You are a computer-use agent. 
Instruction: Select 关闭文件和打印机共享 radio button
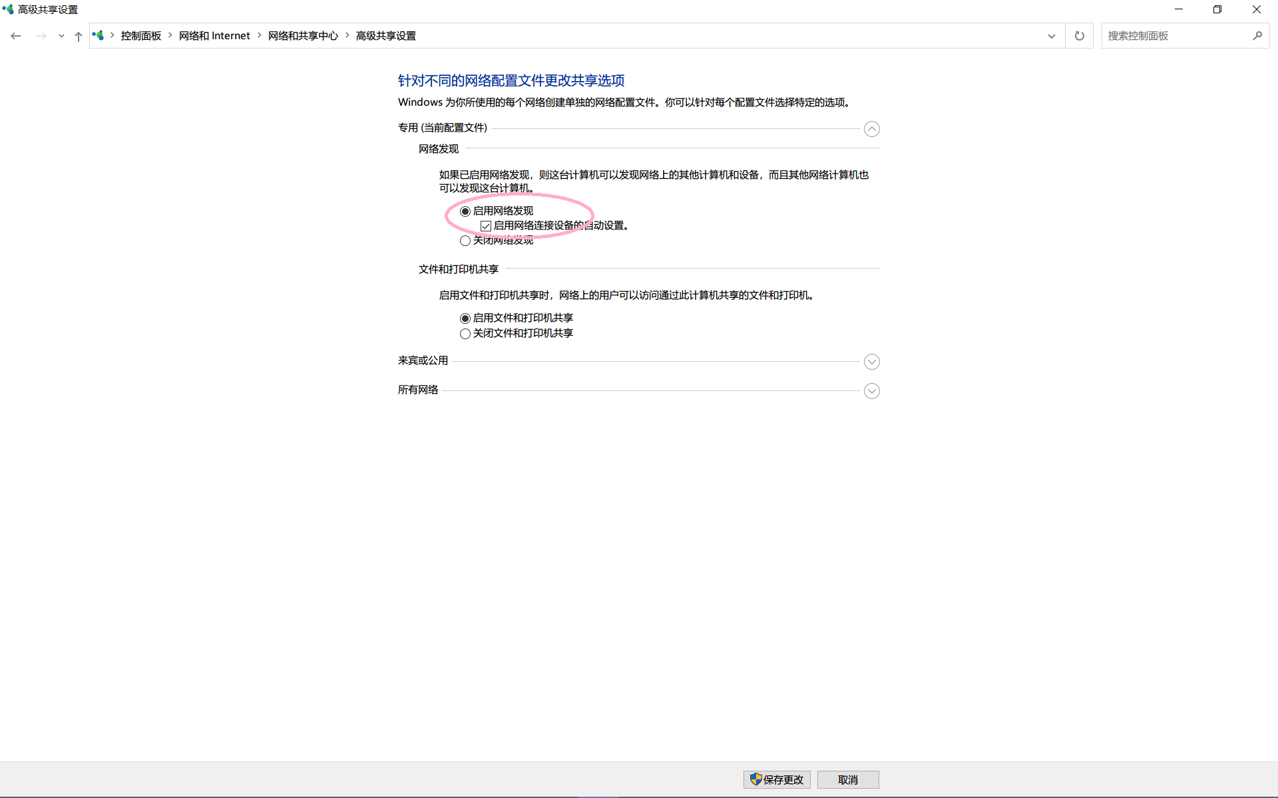(x=465, y=334)
